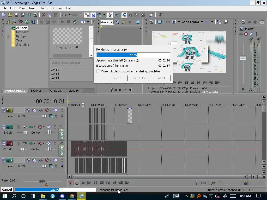Open the split-screen view dropdown arrow

[179, 22]
